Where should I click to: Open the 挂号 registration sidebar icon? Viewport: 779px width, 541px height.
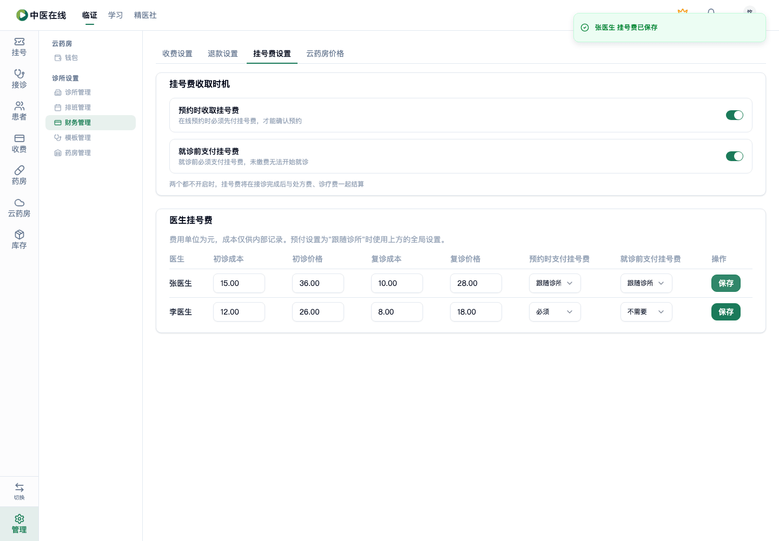[x=19, y=42]
